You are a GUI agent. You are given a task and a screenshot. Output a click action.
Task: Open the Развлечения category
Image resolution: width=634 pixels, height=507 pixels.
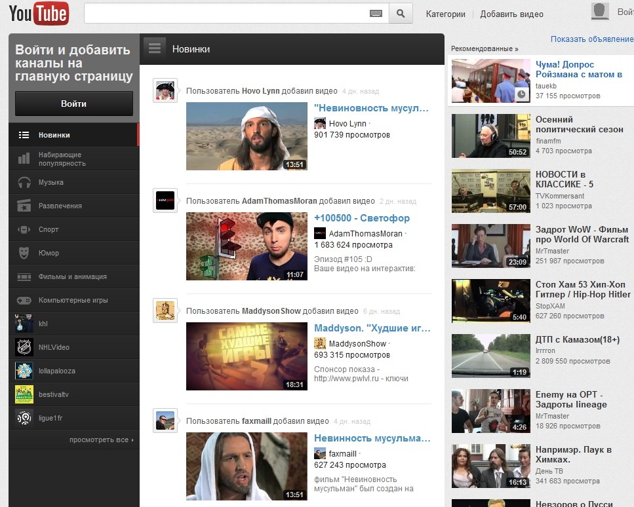74,206
